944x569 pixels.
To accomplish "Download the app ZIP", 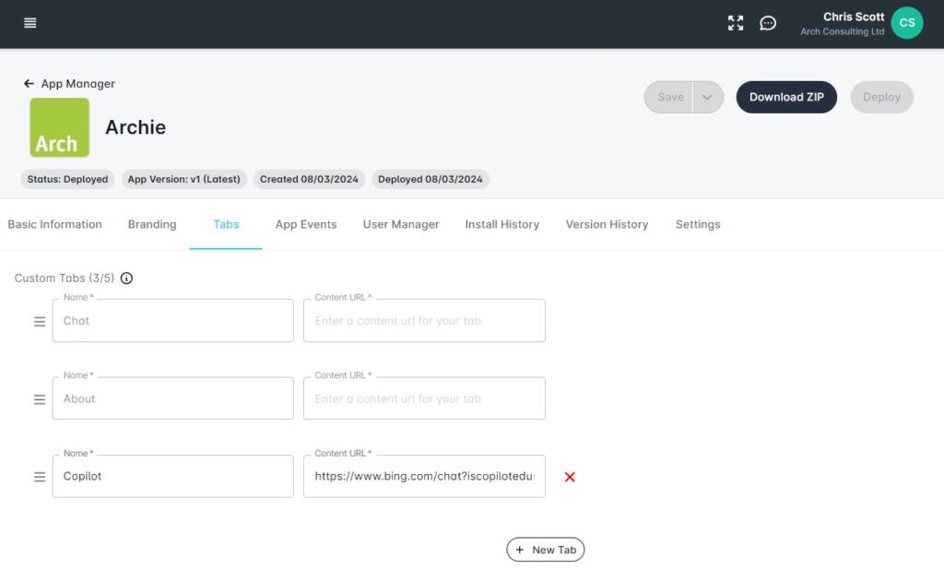I will [786, 97].
